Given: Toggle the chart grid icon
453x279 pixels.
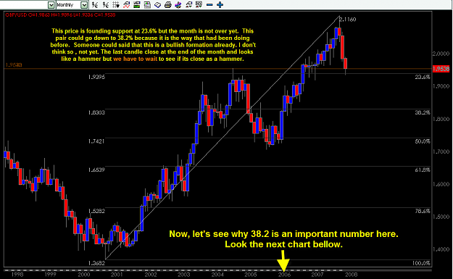Looking at the screenshot, I should tap(116, 4).
